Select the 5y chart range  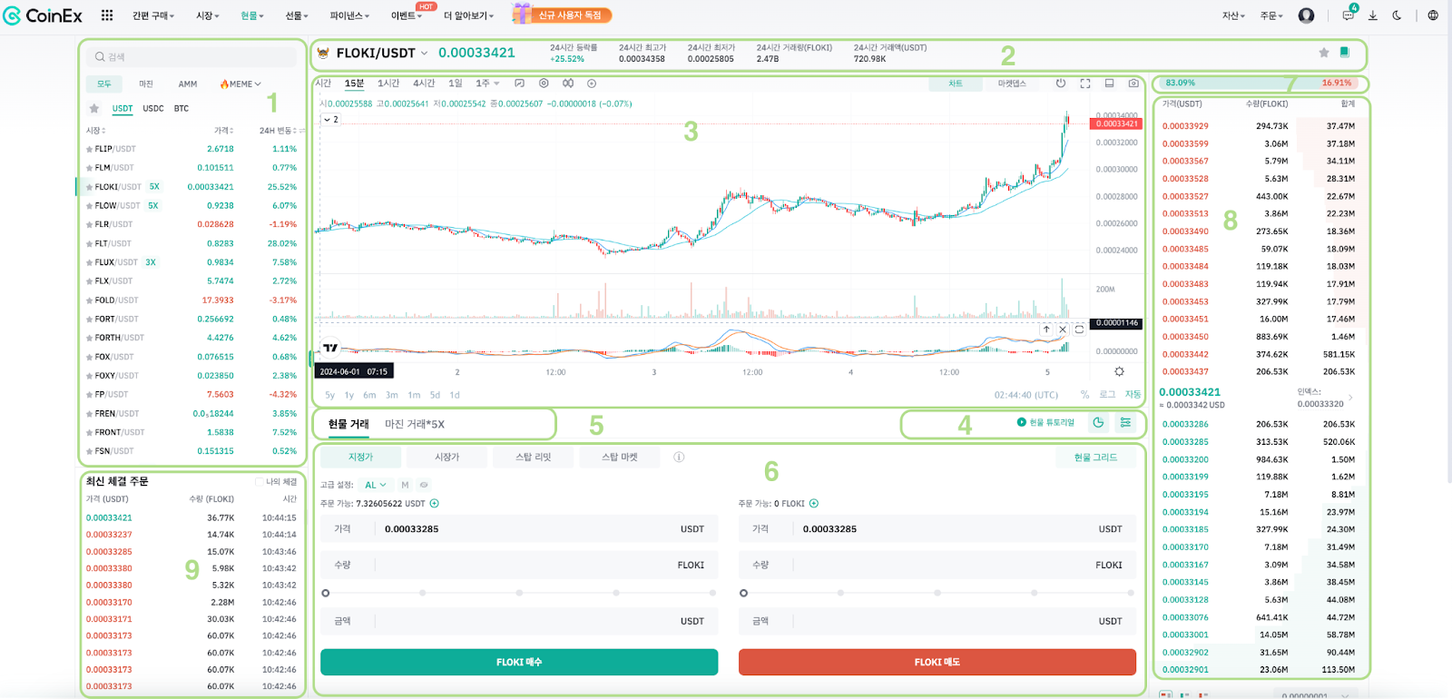tap(330, 395)
